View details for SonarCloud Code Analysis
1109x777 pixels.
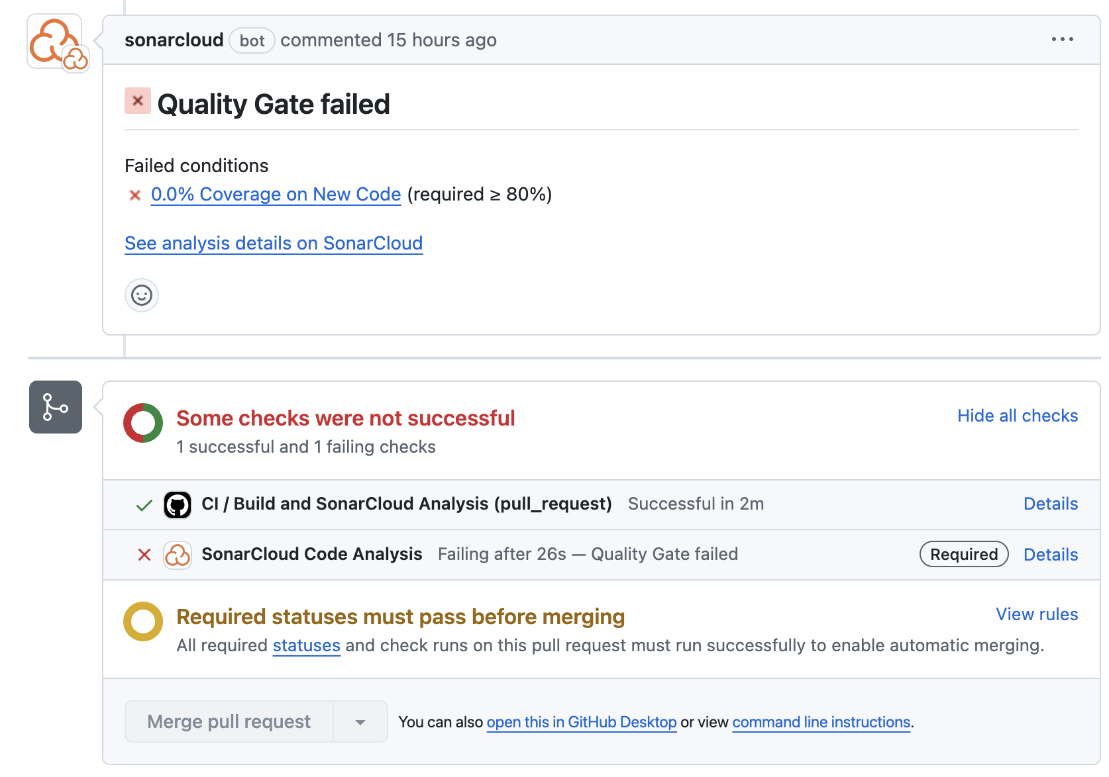[1050, 555]
